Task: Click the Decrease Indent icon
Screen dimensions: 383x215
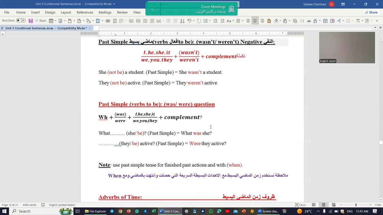Action: [x=215, y=21]
